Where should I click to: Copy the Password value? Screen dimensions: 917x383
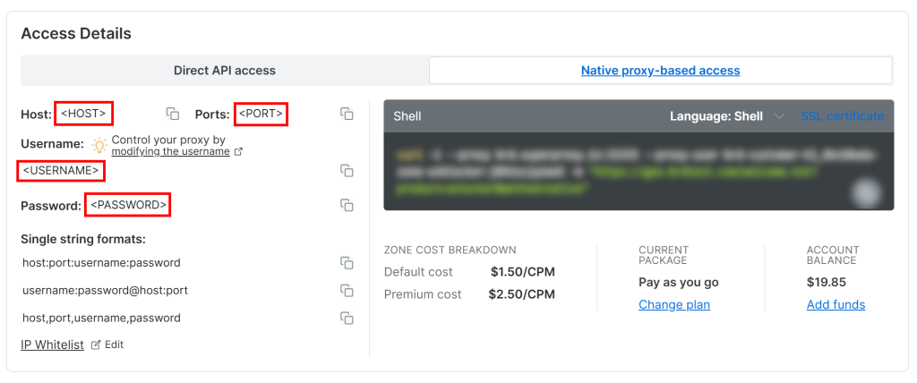347,206
